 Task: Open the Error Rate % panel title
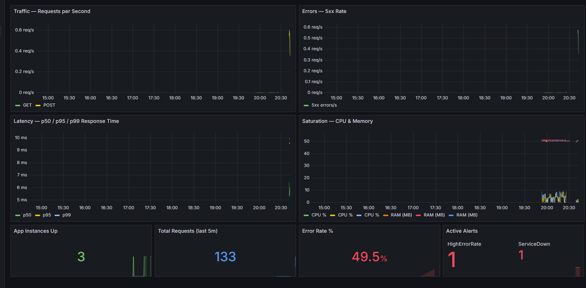(317, 231)
